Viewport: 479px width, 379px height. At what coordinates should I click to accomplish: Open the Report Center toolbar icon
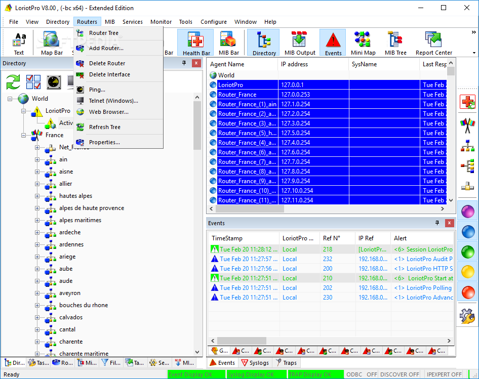coord(433,43)
